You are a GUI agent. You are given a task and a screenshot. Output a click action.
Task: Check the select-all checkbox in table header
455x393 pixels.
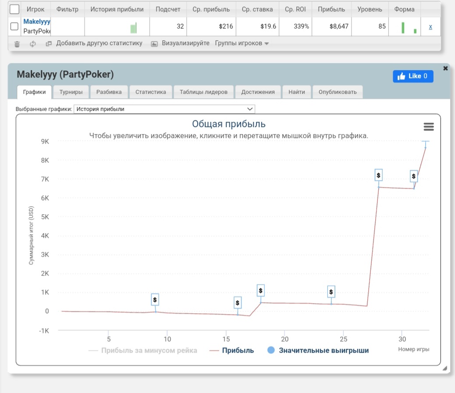(14, 9)
